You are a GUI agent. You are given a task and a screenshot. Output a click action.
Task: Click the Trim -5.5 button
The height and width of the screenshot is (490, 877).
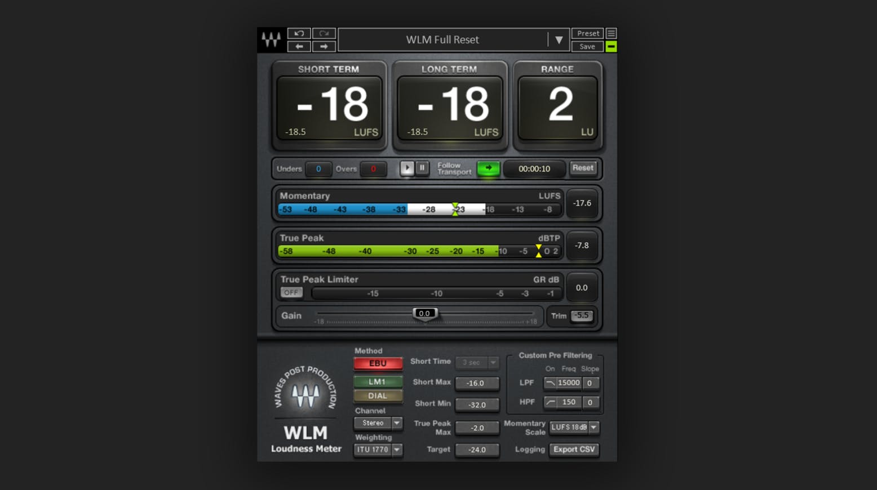click(582, 316)
